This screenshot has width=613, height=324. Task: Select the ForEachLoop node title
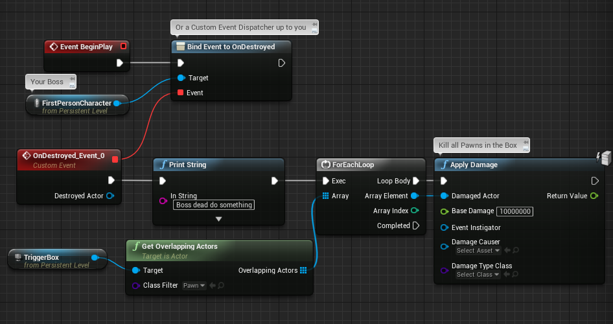click(353, 165)
